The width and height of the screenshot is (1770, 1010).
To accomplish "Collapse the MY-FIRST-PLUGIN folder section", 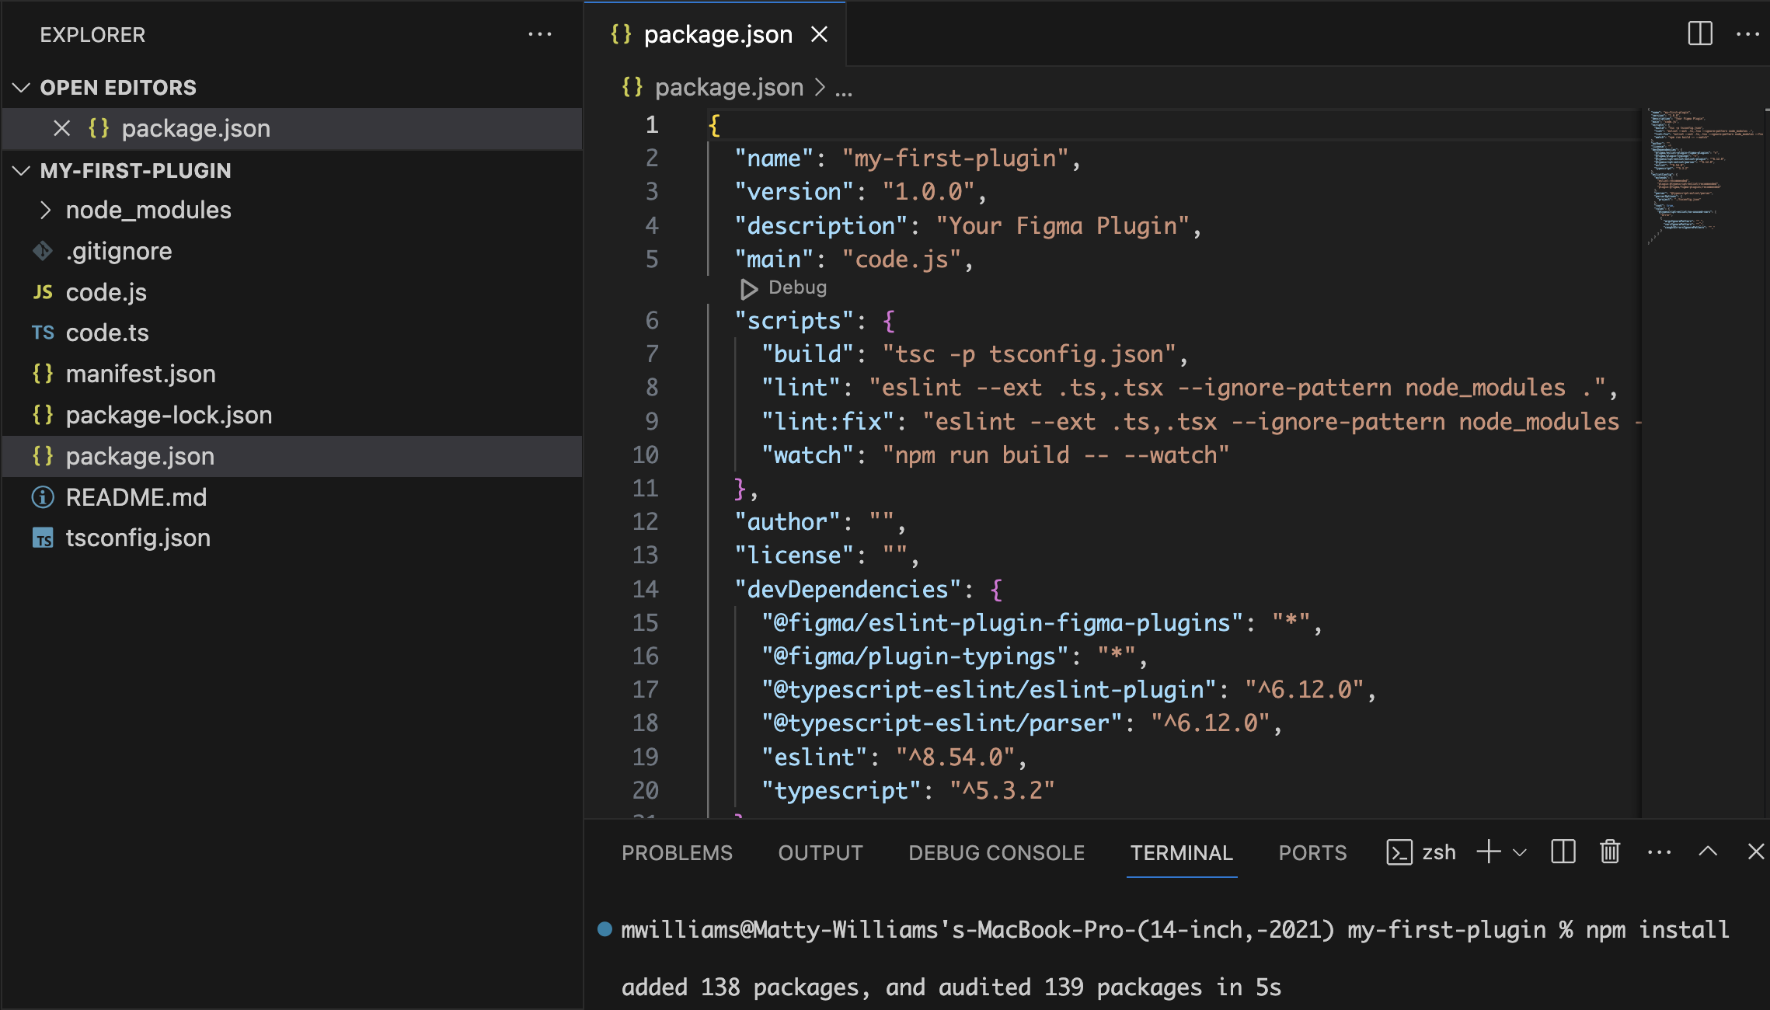I will pyautogui.click(x=22, y=170).
